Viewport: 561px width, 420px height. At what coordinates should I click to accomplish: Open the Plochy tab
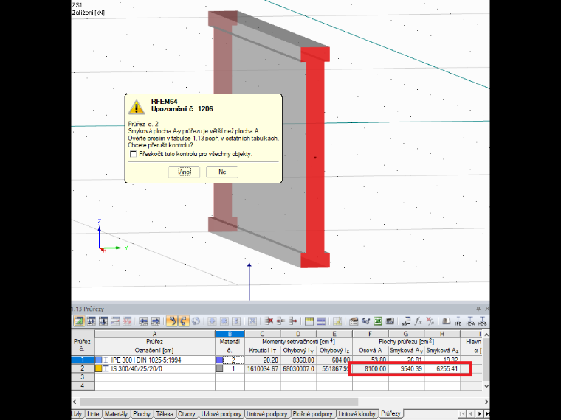pyautogui.click(x=142, y=413)
